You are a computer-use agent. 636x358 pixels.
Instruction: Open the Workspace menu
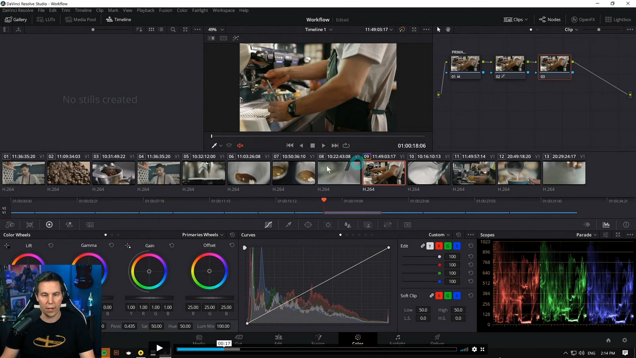tap(224, 11)
